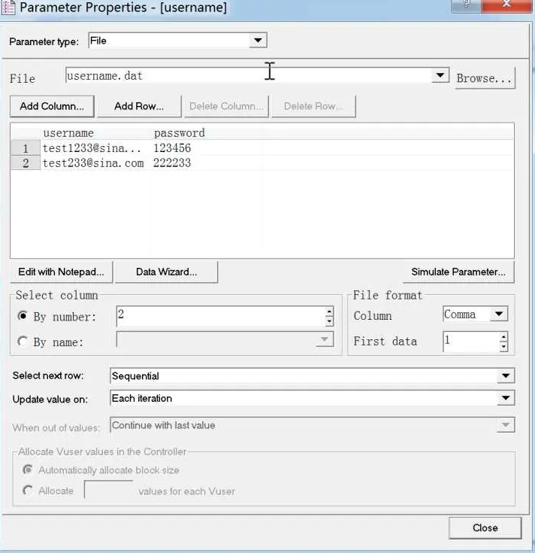The width and height of the screenshot is (535, 553).
Task: Click the Close button at bottom
Action: tap(485, 528)
